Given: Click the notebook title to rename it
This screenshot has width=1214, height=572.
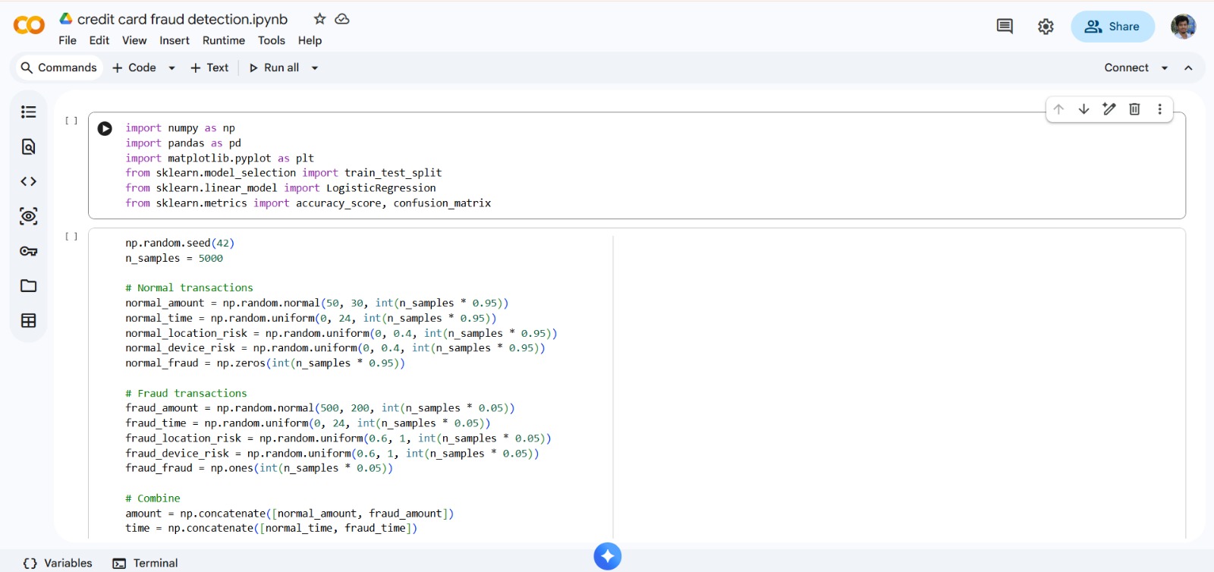Looking at the screenshot, I should 182,19.
